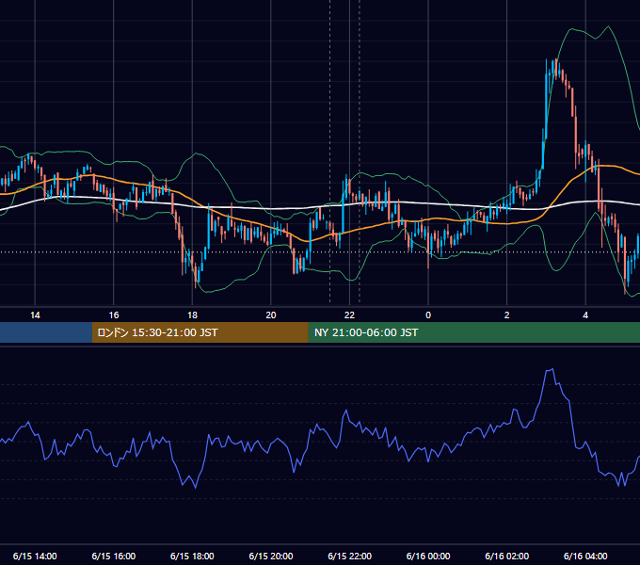Click the 6/16 02:00 date label

click(x=507, y=556)
